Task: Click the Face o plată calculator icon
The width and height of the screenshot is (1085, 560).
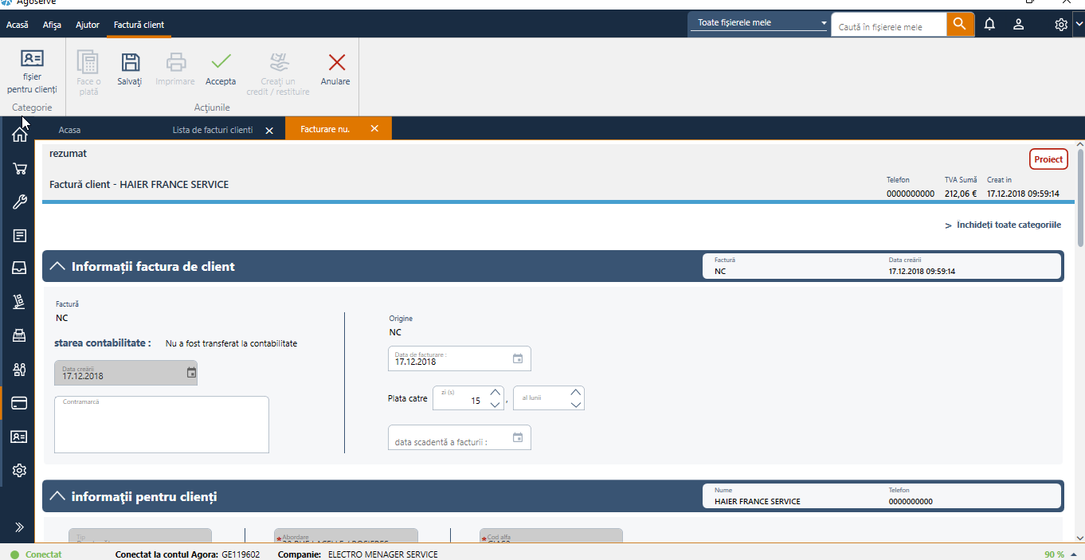Action: pos(88,62)
